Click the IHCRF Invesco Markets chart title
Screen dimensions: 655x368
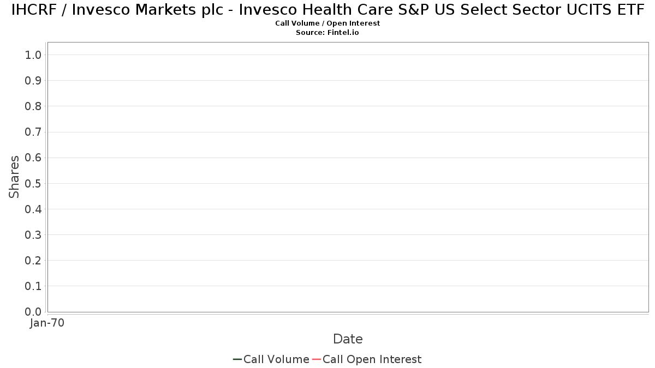327,10
